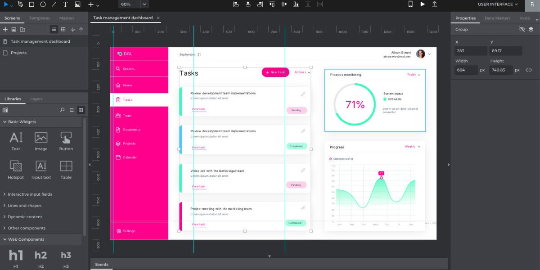Open the Templates tab
The height and width of the screenshot is (270, 540).
tap(40, 18)
